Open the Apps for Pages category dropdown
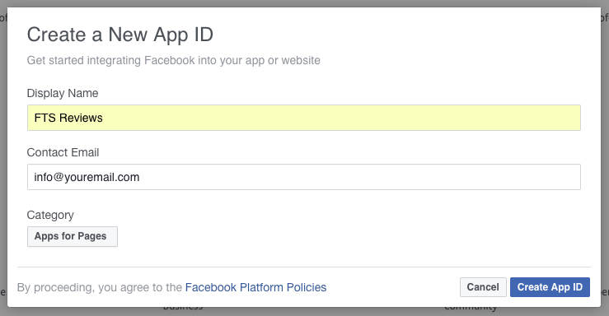 point(73,236)
